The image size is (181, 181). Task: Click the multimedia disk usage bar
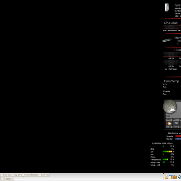(165, 159)
